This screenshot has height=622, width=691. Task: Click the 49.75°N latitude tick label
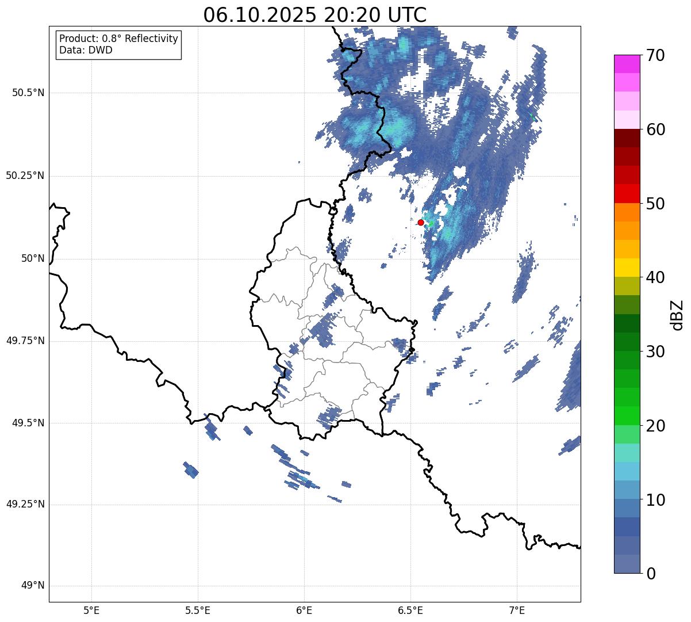pyautogui.click(x=26, y=341)
